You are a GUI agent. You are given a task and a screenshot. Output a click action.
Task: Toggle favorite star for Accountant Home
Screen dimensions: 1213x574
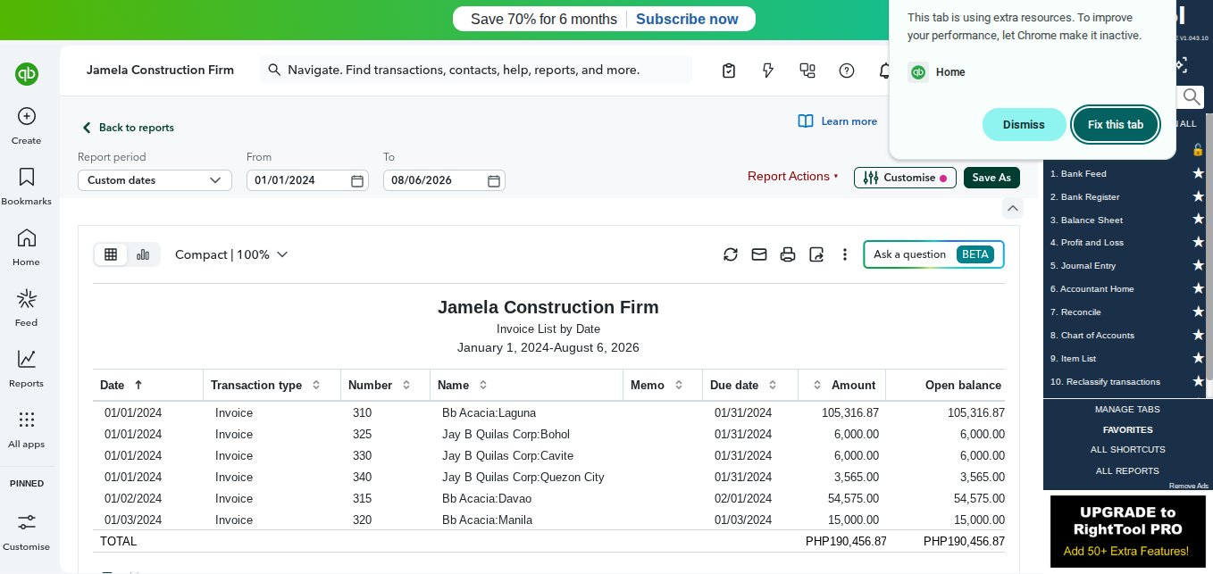coord(1198,288)
